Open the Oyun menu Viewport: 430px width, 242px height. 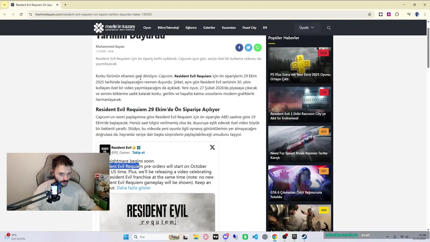coord(147,28)
